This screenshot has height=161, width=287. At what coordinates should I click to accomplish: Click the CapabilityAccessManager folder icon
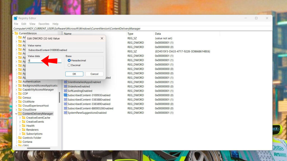pyautogui.click(x=20, y=89)
